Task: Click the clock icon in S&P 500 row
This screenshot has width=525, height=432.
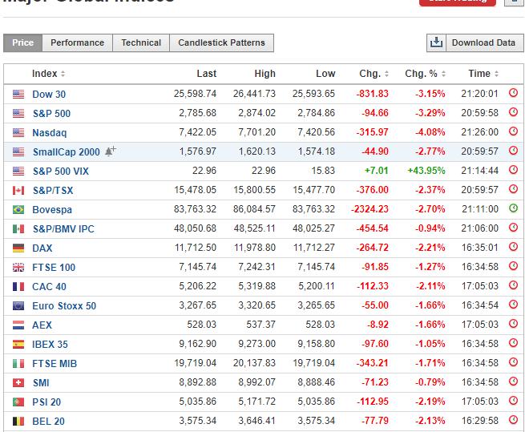Action: [x=513, y=112]
